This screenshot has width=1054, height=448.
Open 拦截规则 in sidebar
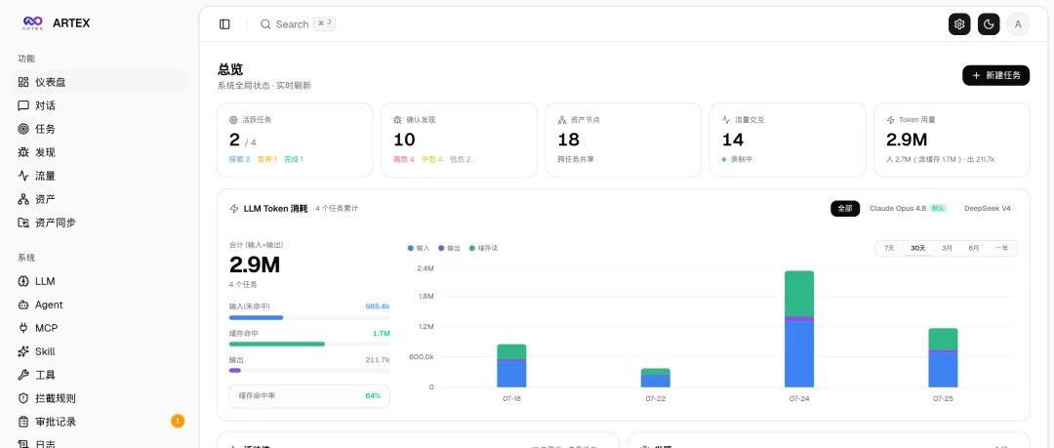pos(101,398)
